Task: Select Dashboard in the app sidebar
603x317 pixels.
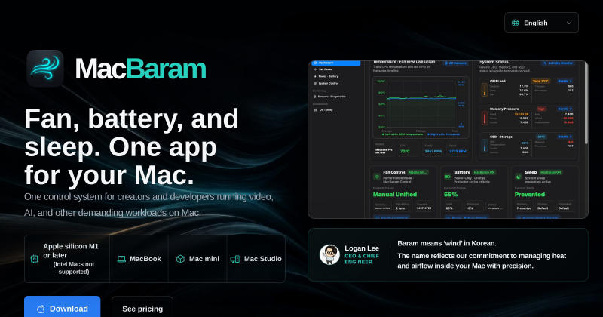Action: coord(336,63)
